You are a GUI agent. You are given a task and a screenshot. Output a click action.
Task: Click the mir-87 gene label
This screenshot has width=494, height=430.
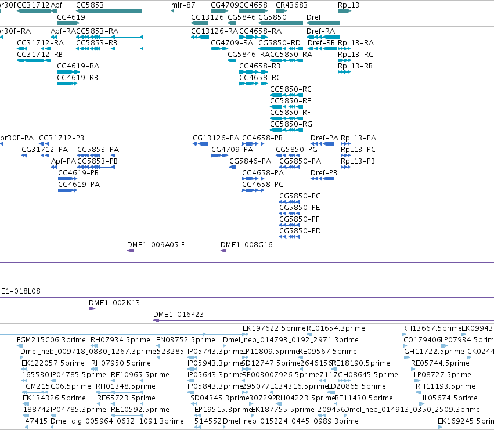pyautogui.click(x=183, y=5)
